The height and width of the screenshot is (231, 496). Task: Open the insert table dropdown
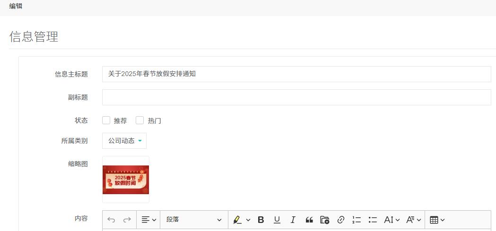[x=437, y=220]
